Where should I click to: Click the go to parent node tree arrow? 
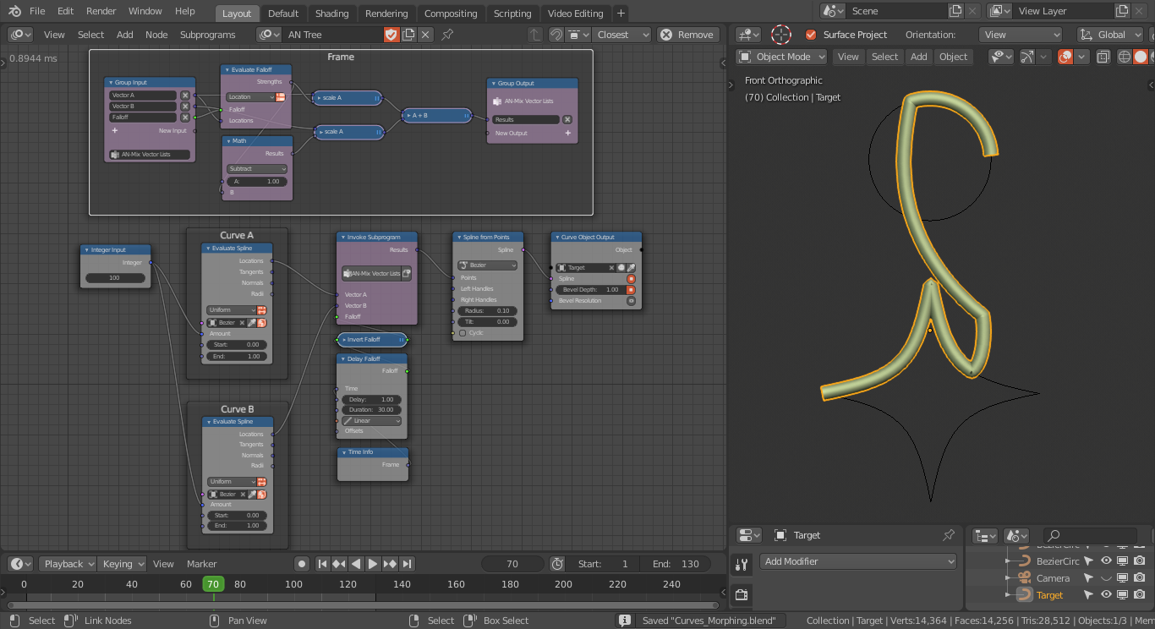coord(534,35)
